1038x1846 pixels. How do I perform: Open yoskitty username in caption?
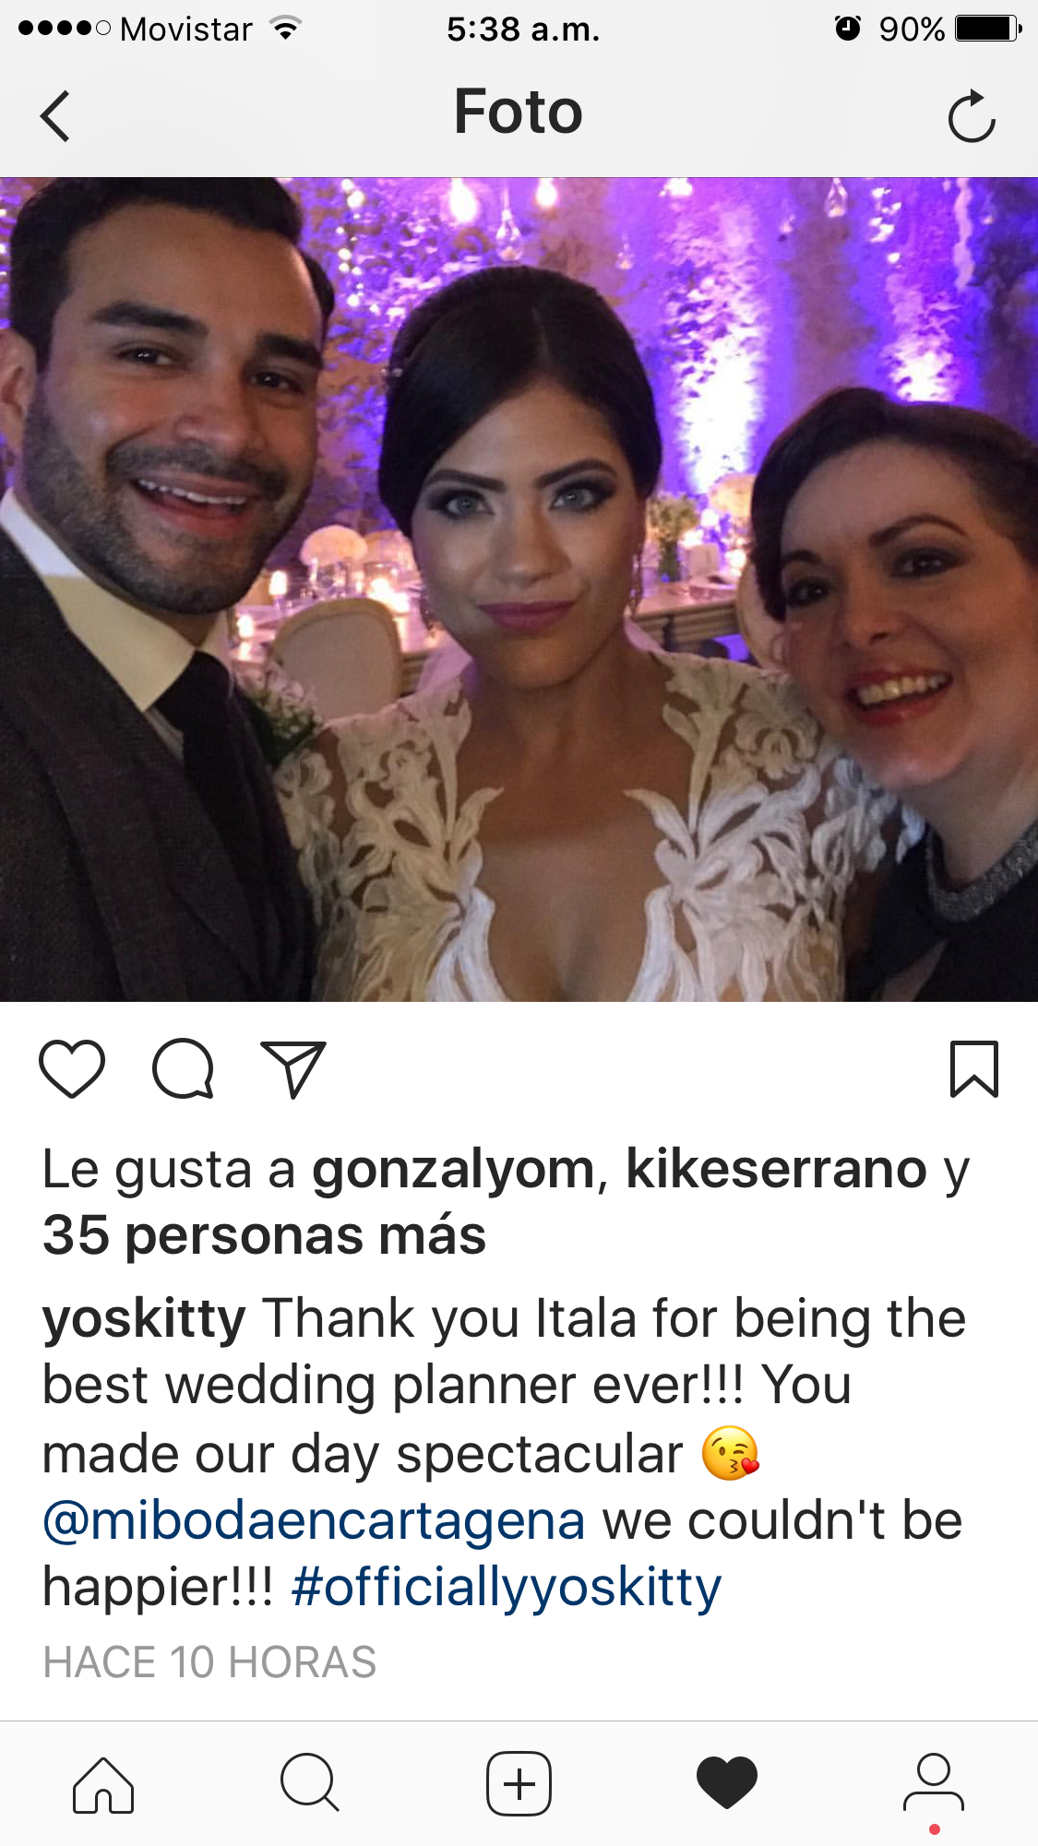144,1319
